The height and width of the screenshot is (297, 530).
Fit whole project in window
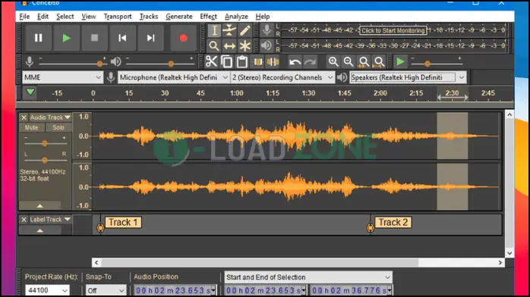(x=379, y=61)
